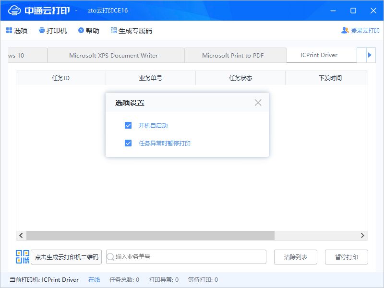
Task: Disable the 开机自启动 checkbox
Action: point(128,125)
